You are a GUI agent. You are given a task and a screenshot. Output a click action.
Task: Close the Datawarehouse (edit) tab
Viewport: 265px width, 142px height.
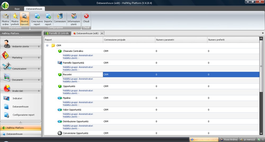[x=102, y=33]
